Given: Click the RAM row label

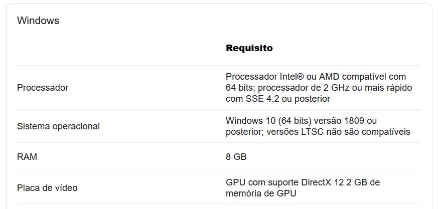Looking at the screenshot, I should point(27,157).
